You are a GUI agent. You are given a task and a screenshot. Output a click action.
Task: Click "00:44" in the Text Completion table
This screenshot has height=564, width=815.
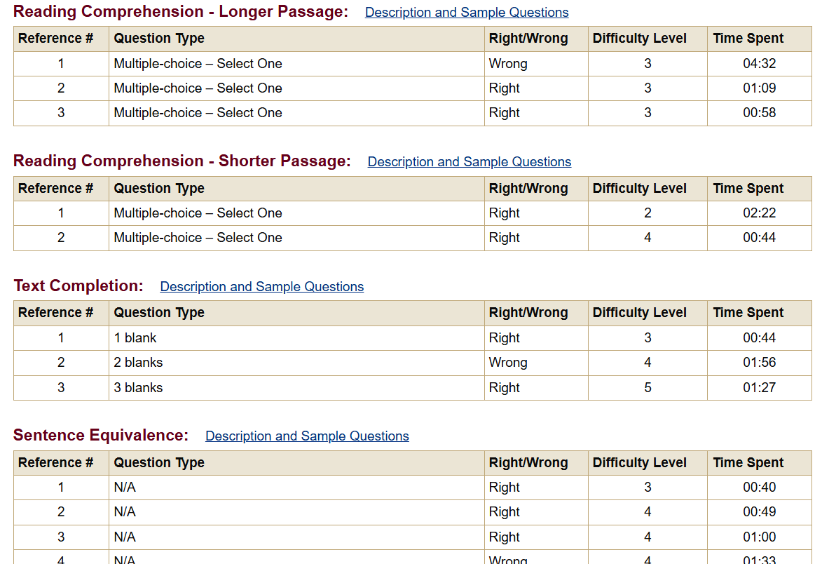point(760,337)
